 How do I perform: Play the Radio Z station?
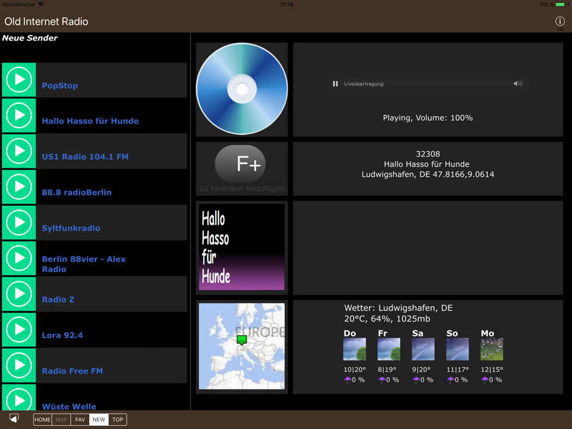point(19,294)
